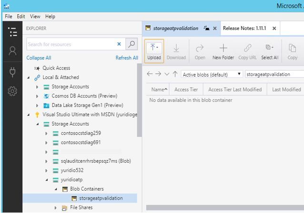
Task: Clear the resource search with the X
Action: [119, 44]
